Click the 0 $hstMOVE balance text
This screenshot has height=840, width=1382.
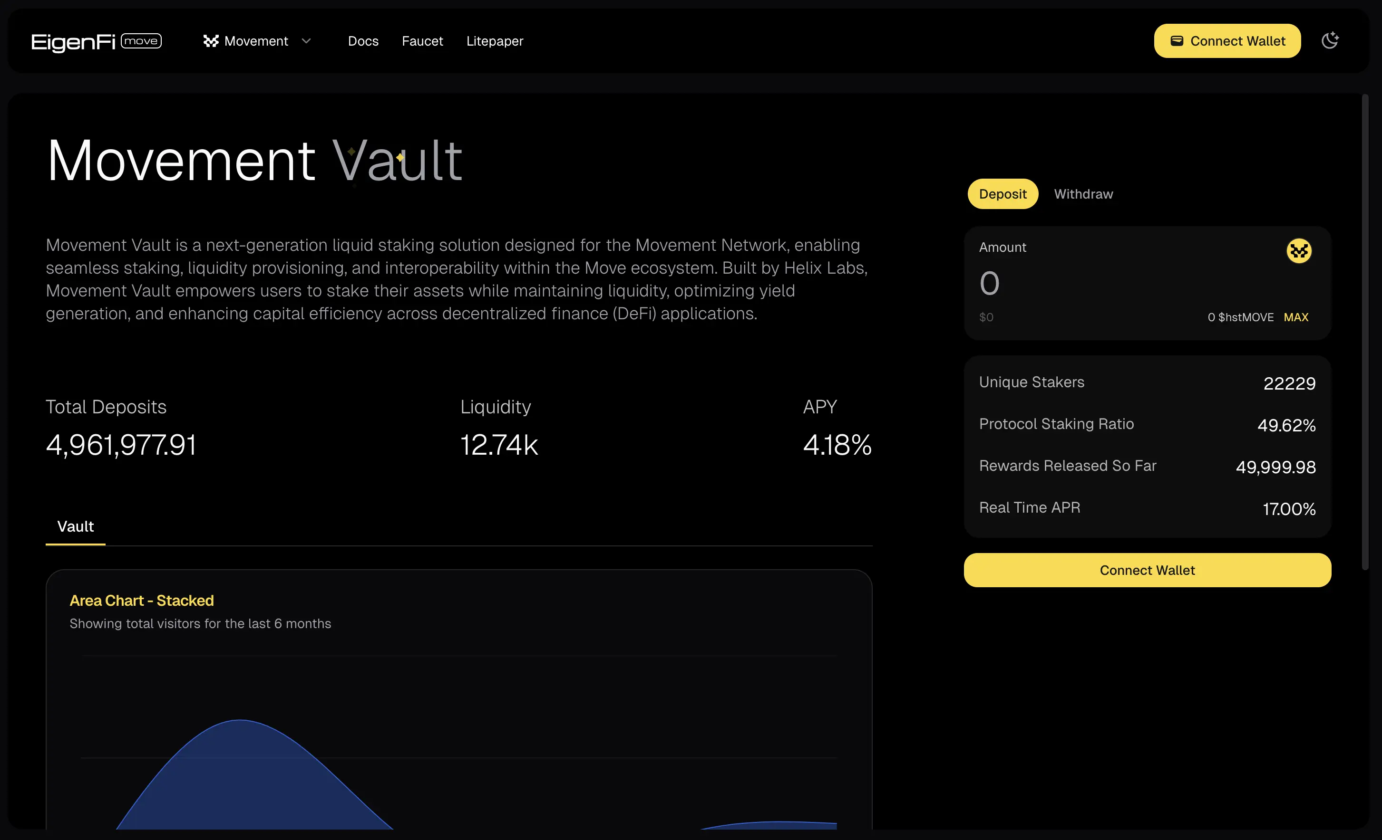point(1240,317)
